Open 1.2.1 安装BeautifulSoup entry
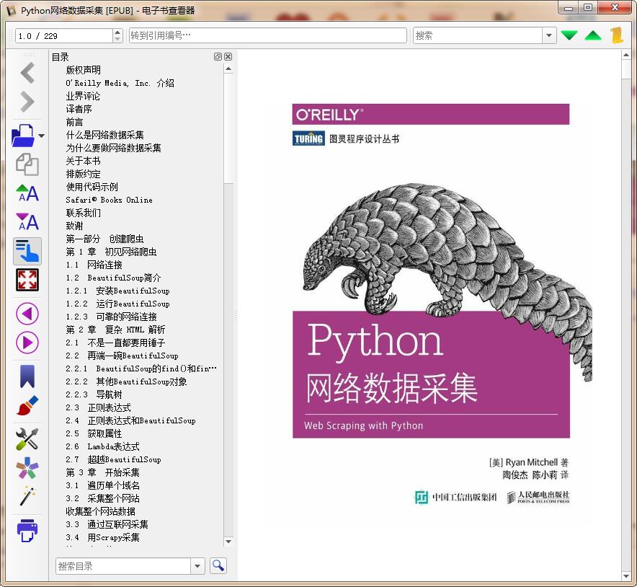The height and width of the screenshot is (587, 637). 117,291
